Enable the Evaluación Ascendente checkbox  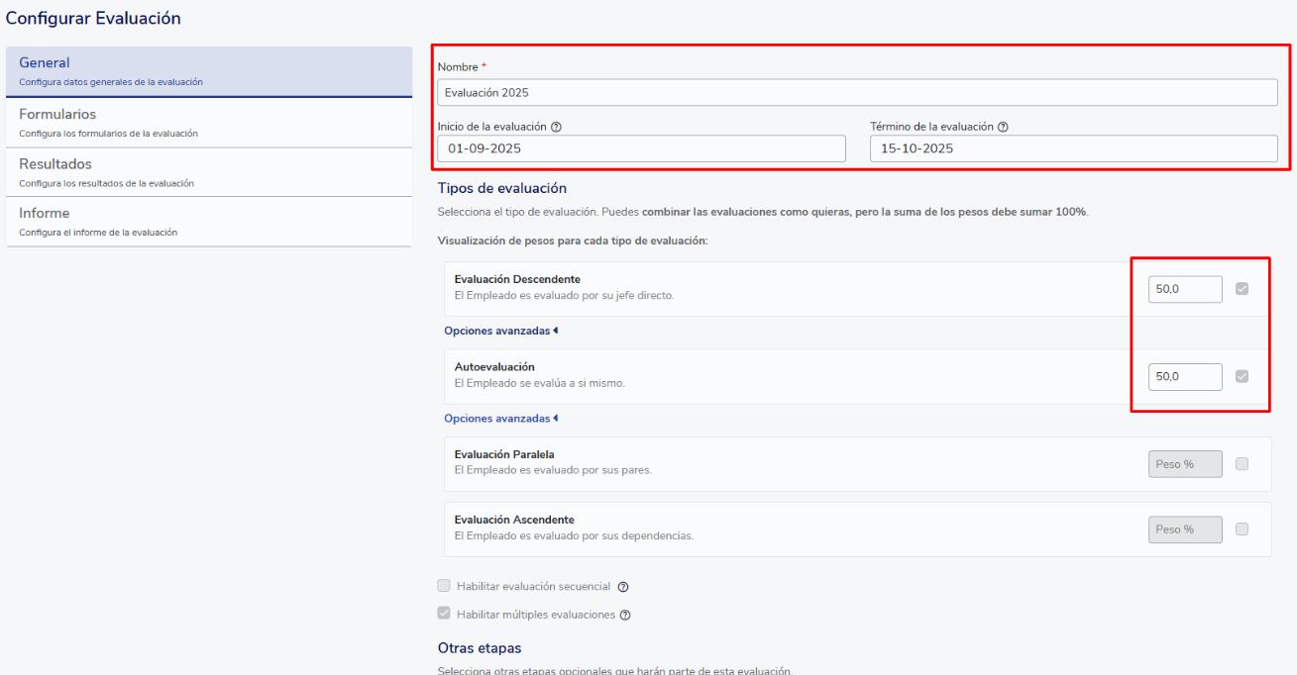1242,529
